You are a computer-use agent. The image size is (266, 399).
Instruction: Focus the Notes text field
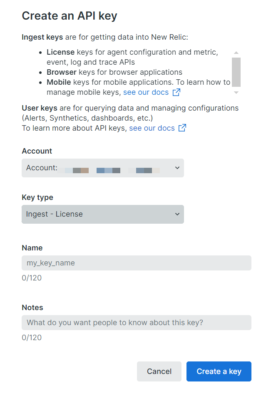pyautogui.click(x=137, y=323)
